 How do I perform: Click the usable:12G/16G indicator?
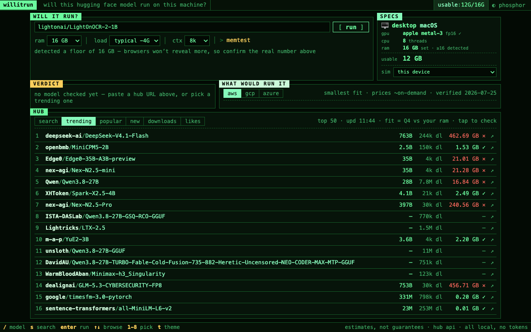(461, 5)
